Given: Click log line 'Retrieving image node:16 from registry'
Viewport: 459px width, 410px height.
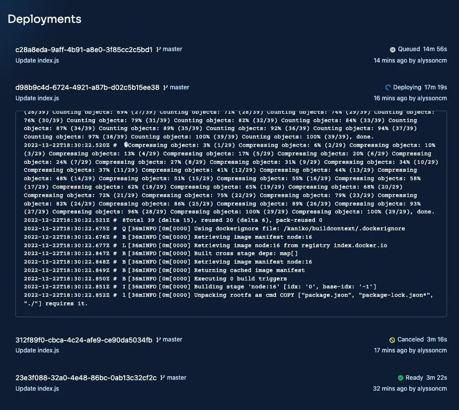Looking at the screenshot, I should (x=206, y=246).
